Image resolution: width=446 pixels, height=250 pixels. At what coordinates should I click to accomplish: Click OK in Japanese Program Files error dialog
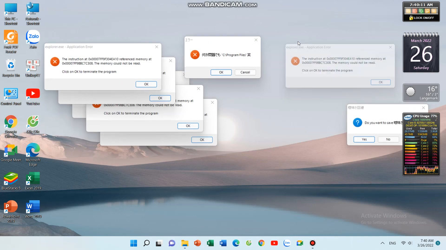pos(221,72)
